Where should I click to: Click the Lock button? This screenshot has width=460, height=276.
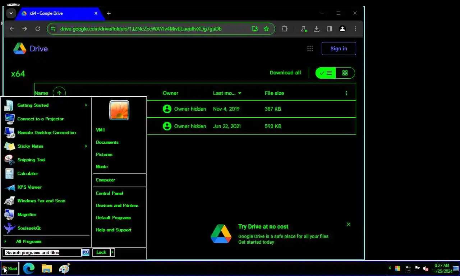(x=101, y=252)
